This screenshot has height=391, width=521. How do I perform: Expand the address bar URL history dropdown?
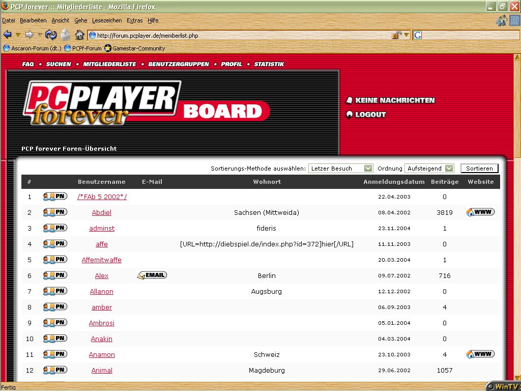pyautogui.click(x=407, y=35)
